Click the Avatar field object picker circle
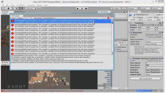The height and width of the screenshot is (93, 165). tap(162, 37)
